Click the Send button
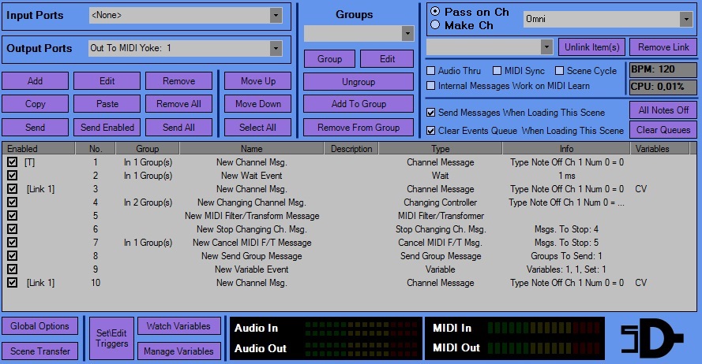702x364 pixels. tap(35, 128)
